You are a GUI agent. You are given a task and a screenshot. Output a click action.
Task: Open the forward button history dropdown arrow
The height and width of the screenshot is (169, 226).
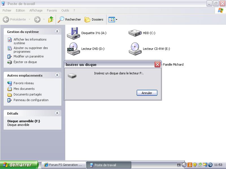[44, 19]
